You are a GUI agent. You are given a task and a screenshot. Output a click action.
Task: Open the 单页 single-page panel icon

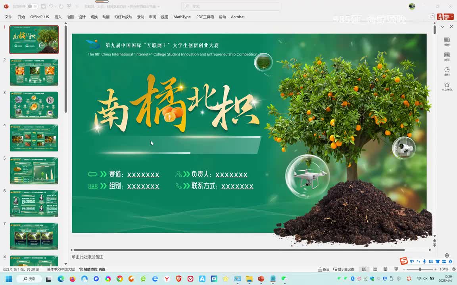[447, 57]
